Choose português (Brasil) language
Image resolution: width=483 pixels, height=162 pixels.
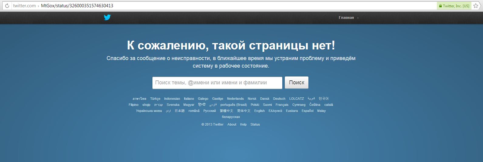[234, 105]
